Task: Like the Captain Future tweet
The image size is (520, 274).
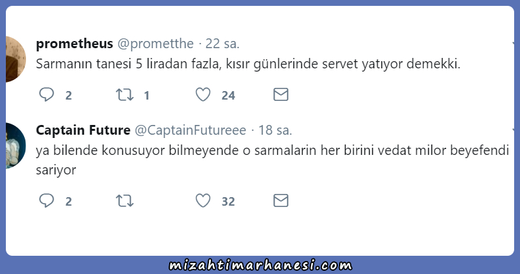Action: click(x=203, y=200)
